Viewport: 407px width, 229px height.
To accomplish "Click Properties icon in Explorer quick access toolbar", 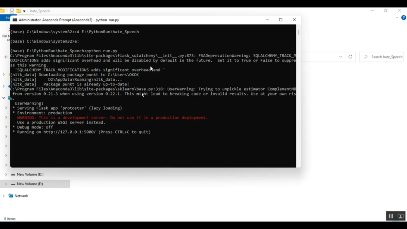I will point(12,11).
